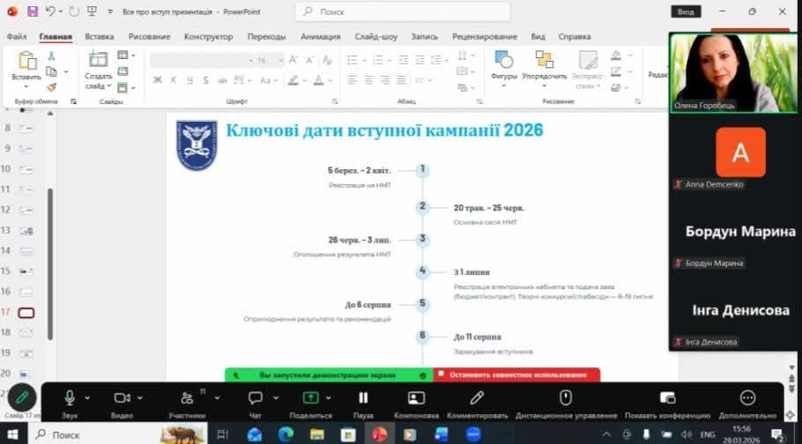Toggle the Видео camera button
802x444 pixels.
[121, 397]
